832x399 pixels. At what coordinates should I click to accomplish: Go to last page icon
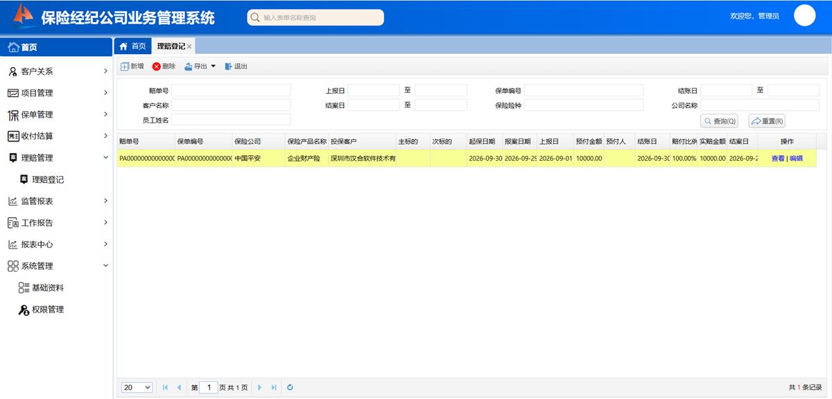click(x=274, y=387)
